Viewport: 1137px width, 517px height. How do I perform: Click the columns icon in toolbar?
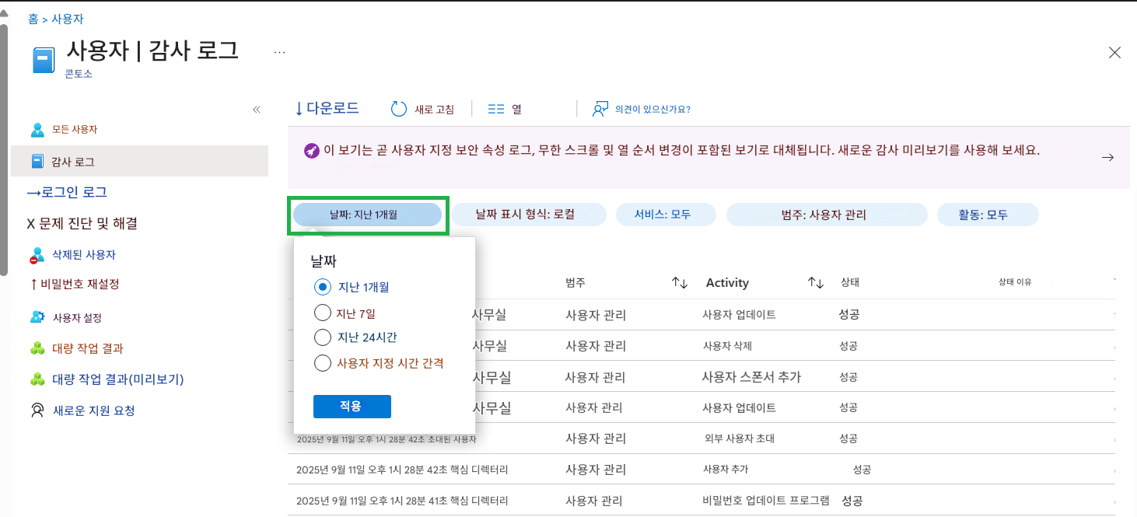tap(496, 110)
